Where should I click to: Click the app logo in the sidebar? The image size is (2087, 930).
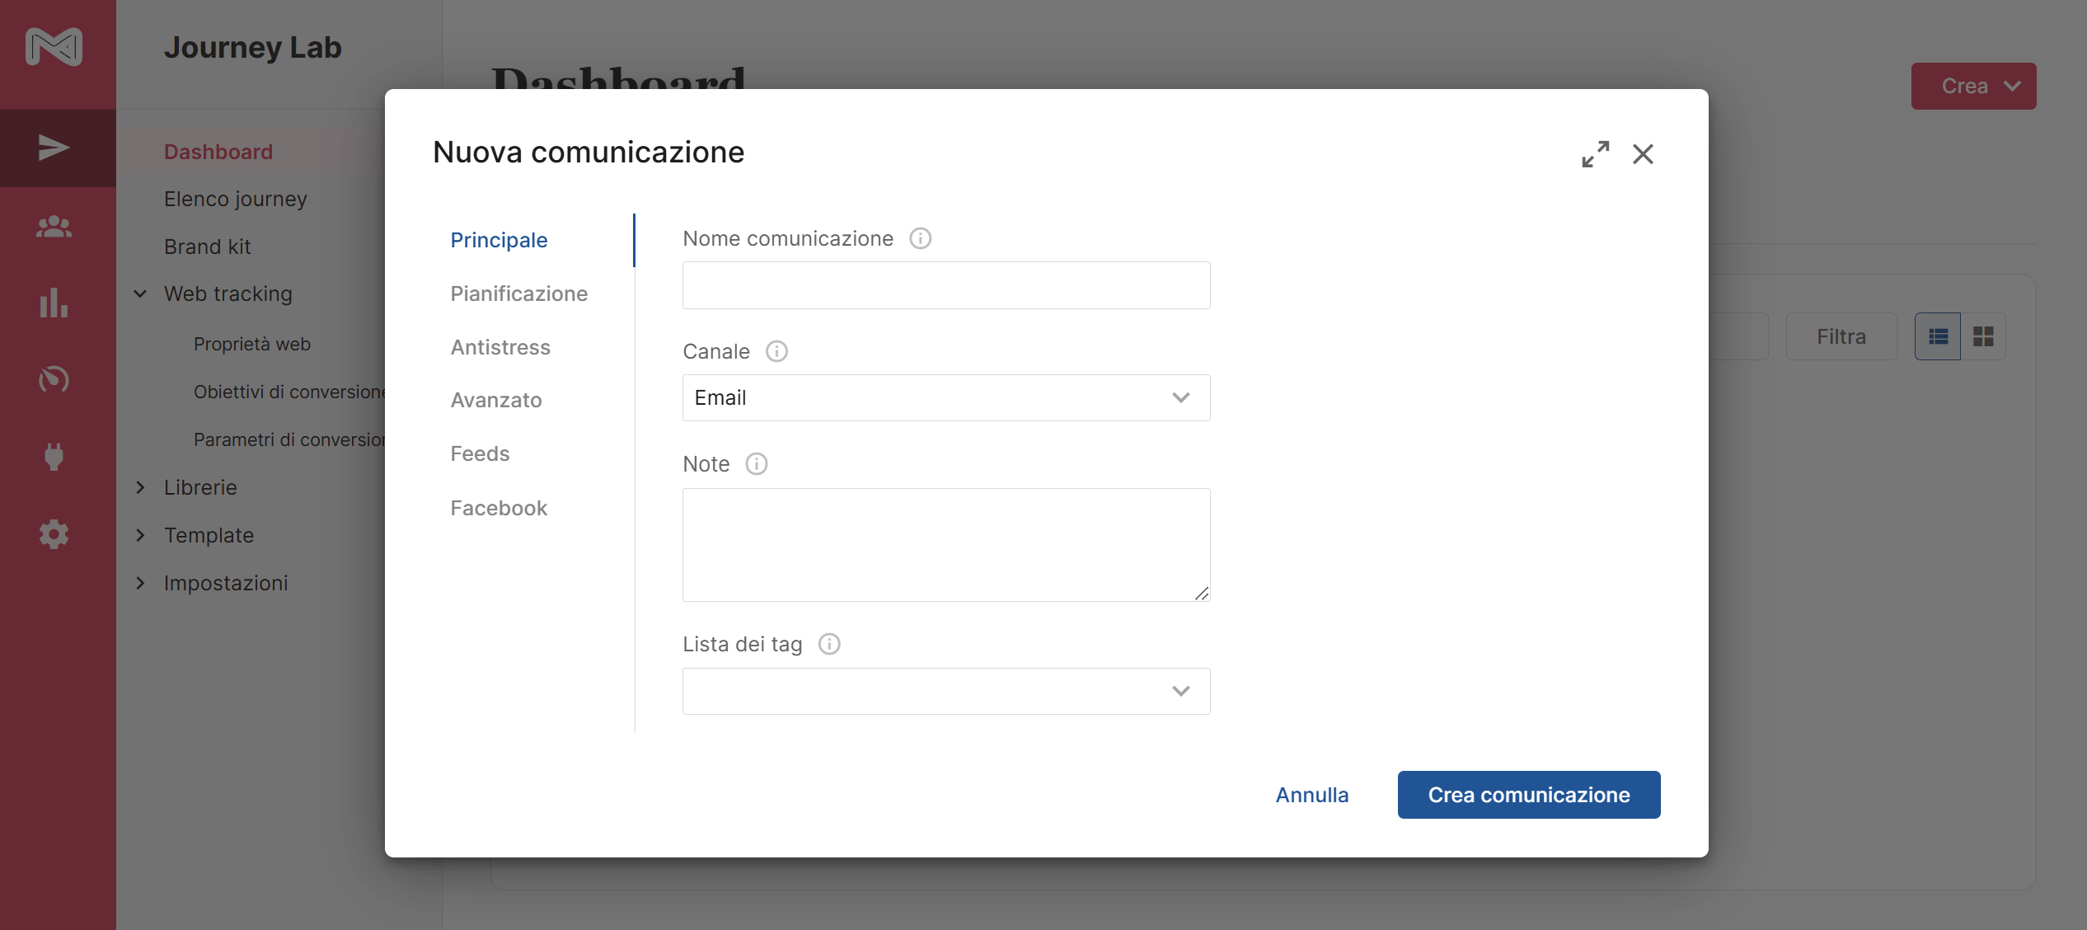(x=54, y=47)
